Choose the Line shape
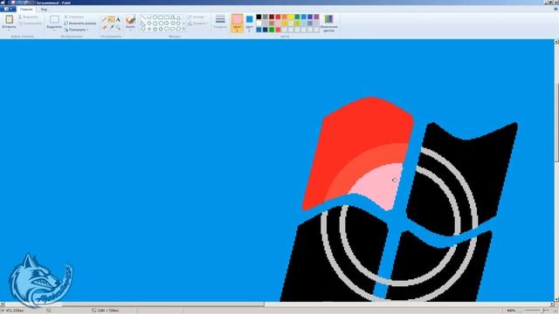 click(x=143, y=17)
